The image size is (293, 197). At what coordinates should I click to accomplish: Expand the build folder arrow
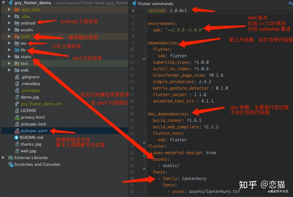[9, 36]
